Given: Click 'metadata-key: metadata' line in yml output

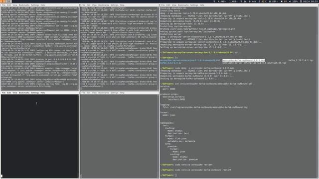Looking at the screenshot, I should [x=181, y=141].
